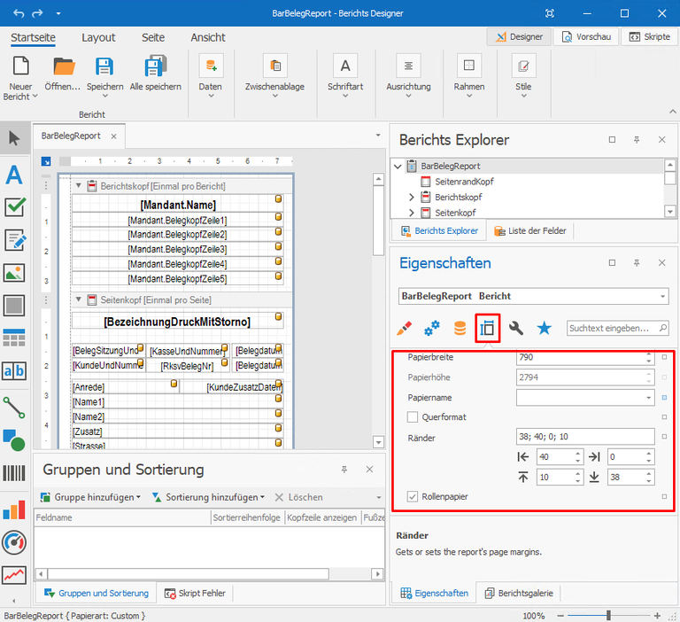Open the Behavior properties category (gears)
The image size is (680, 622).
point(432,328)
